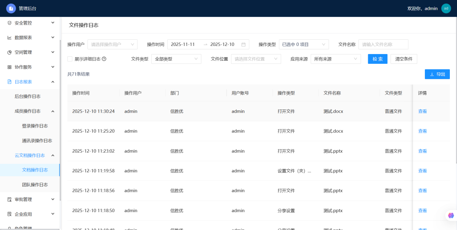Image resolution: width=457 pixels, height=230 pixels.
Task: Expand the 协作服务 menu
Action: (53, 67)
